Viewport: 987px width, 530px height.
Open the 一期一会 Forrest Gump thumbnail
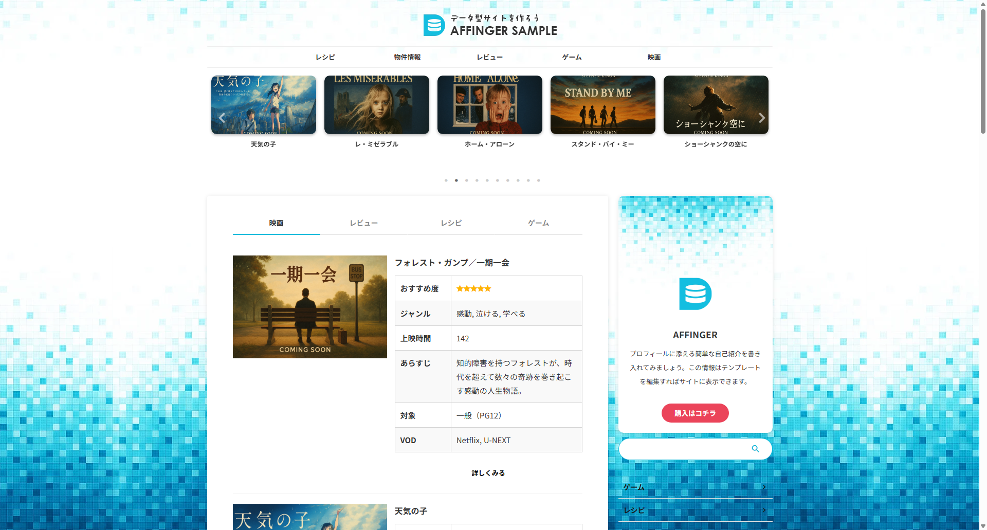tap(310, 307)
